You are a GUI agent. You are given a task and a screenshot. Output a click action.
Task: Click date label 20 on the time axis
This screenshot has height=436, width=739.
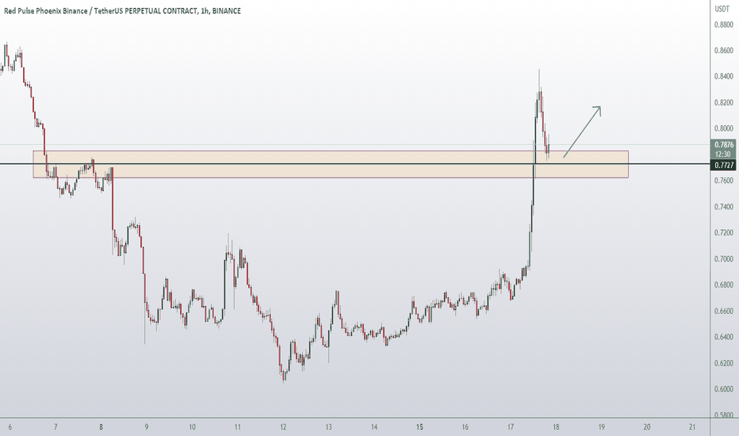click(647, 427)
